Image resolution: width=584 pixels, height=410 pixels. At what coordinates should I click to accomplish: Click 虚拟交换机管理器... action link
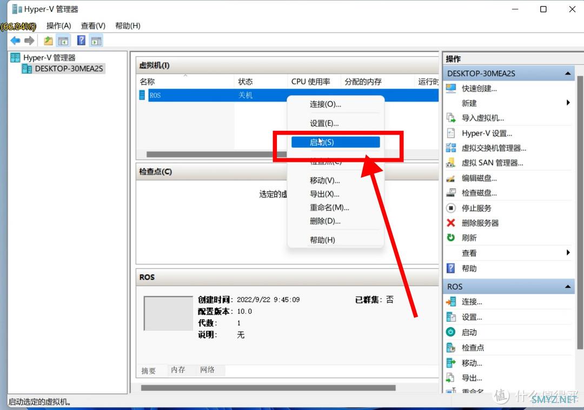tap(494, 148)
